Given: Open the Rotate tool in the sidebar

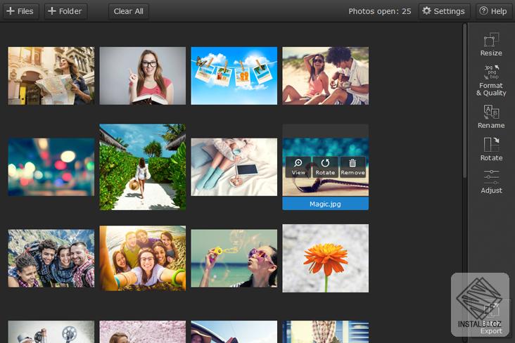Looking at the screenshot, I should point(491,149).
